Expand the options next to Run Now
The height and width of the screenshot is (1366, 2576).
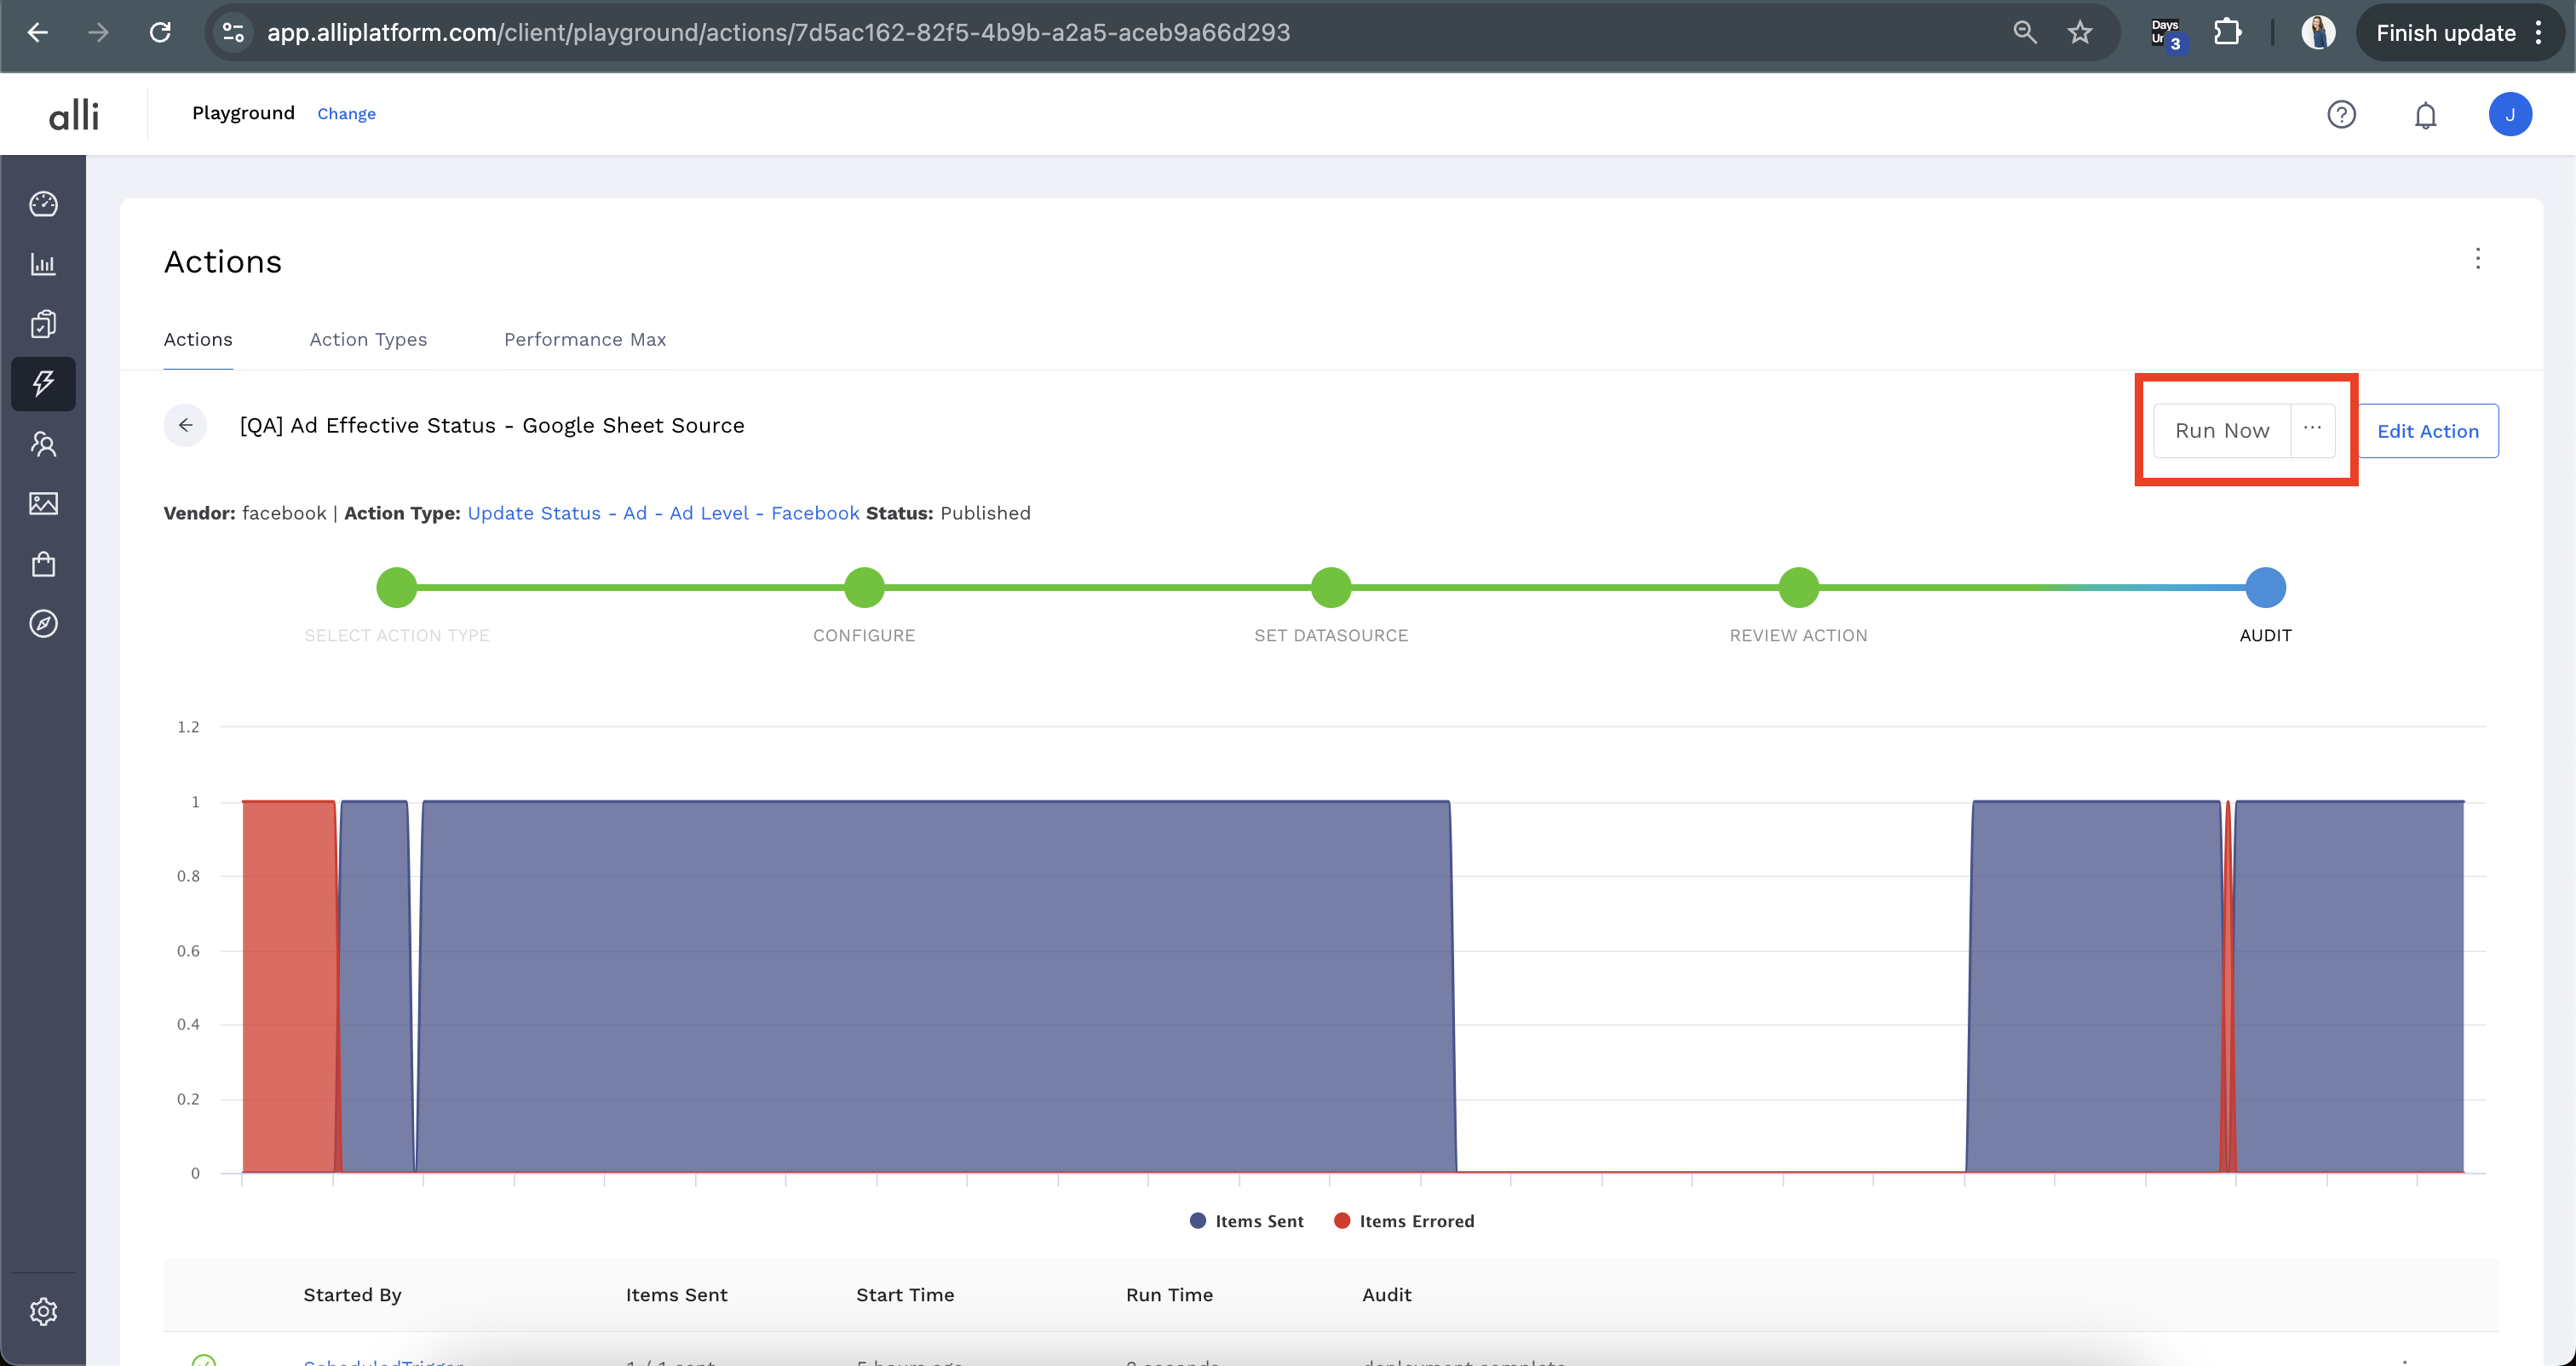[2312, 430]
